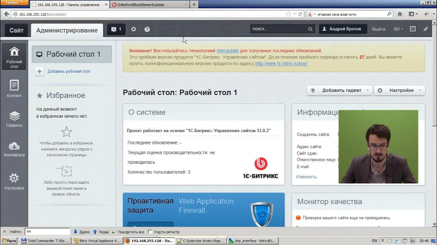
Task: Click the Настройки button above gadgets
Action: tap(399, 91)
